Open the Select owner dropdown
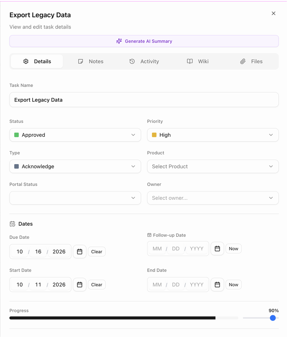 coord(213,198)
